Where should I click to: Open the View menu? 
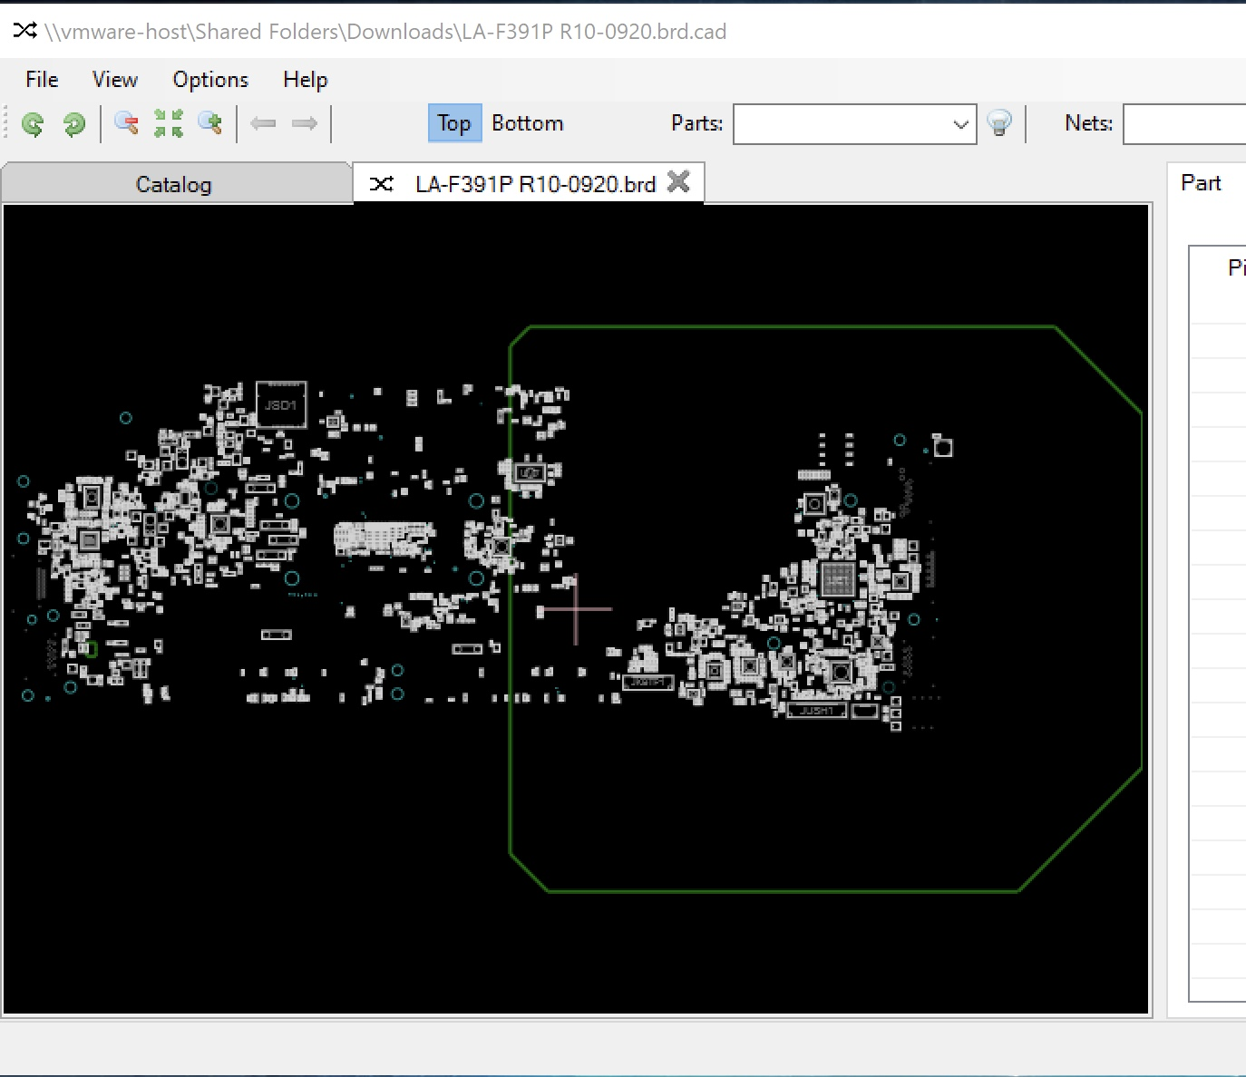coord(115,80)
